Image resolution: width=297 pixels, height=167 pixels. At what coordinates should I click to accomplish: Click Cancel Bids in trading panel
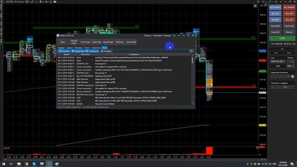click(x=275, y=26)
